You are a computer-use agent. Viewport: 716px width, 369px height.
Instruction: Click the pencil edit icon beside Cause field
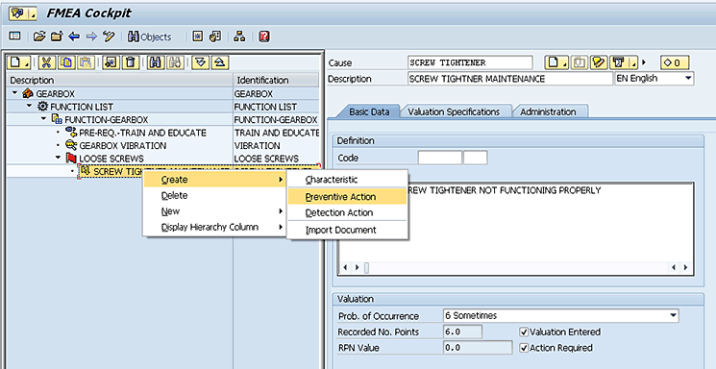[x=599, y=62]
